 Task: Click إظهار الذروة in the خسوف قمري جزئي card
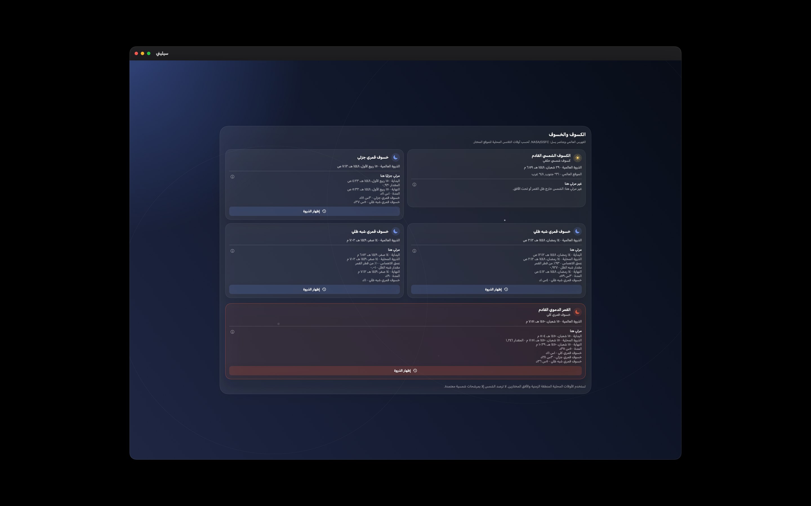314,211
